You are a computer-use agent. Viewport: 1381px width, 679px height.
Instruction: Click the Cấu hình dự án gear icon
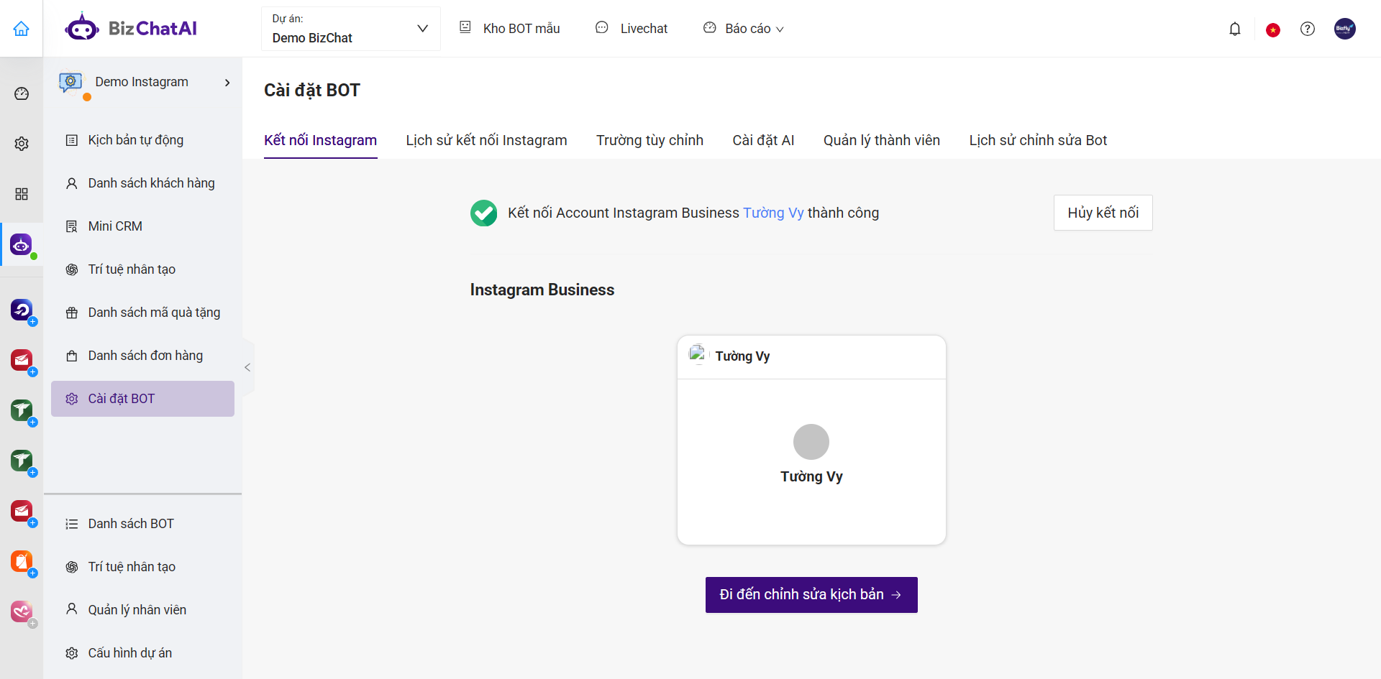(72, 653)
